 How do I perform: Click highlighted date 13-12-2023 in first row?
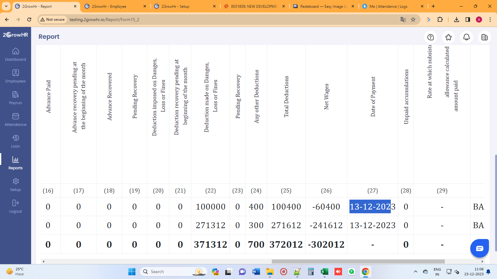[372, 207]
